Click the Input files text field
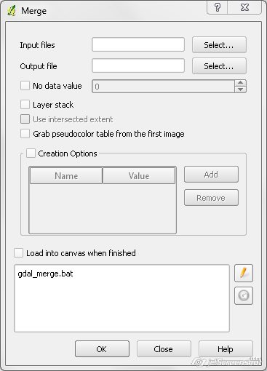This screenshot has height=371, width=267. [x=138, y=44]
